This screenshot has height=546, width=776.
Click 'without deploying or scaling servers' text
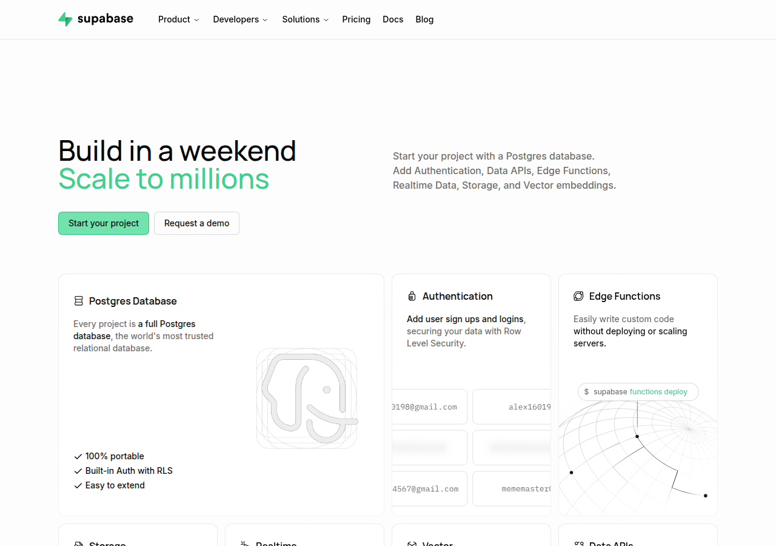point(630,337)
